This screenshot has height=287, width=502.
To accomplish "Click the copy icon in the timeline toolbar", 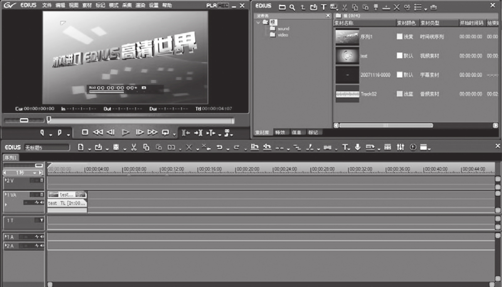I will [146, 147].
